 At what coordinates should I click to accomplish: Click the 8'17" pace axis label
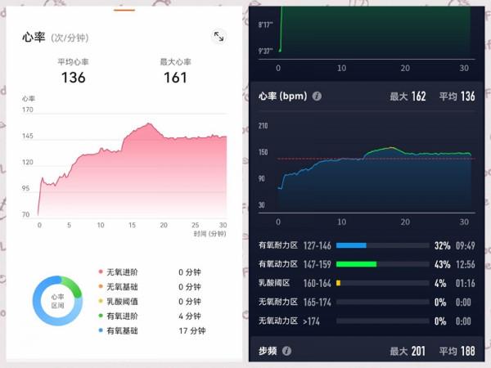(x=265, y=25)
